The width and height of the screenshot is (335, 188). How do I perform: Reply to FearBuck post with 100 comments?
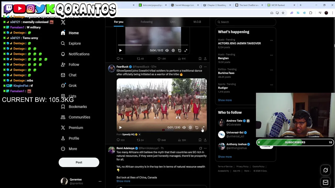(x=120, y=140)
